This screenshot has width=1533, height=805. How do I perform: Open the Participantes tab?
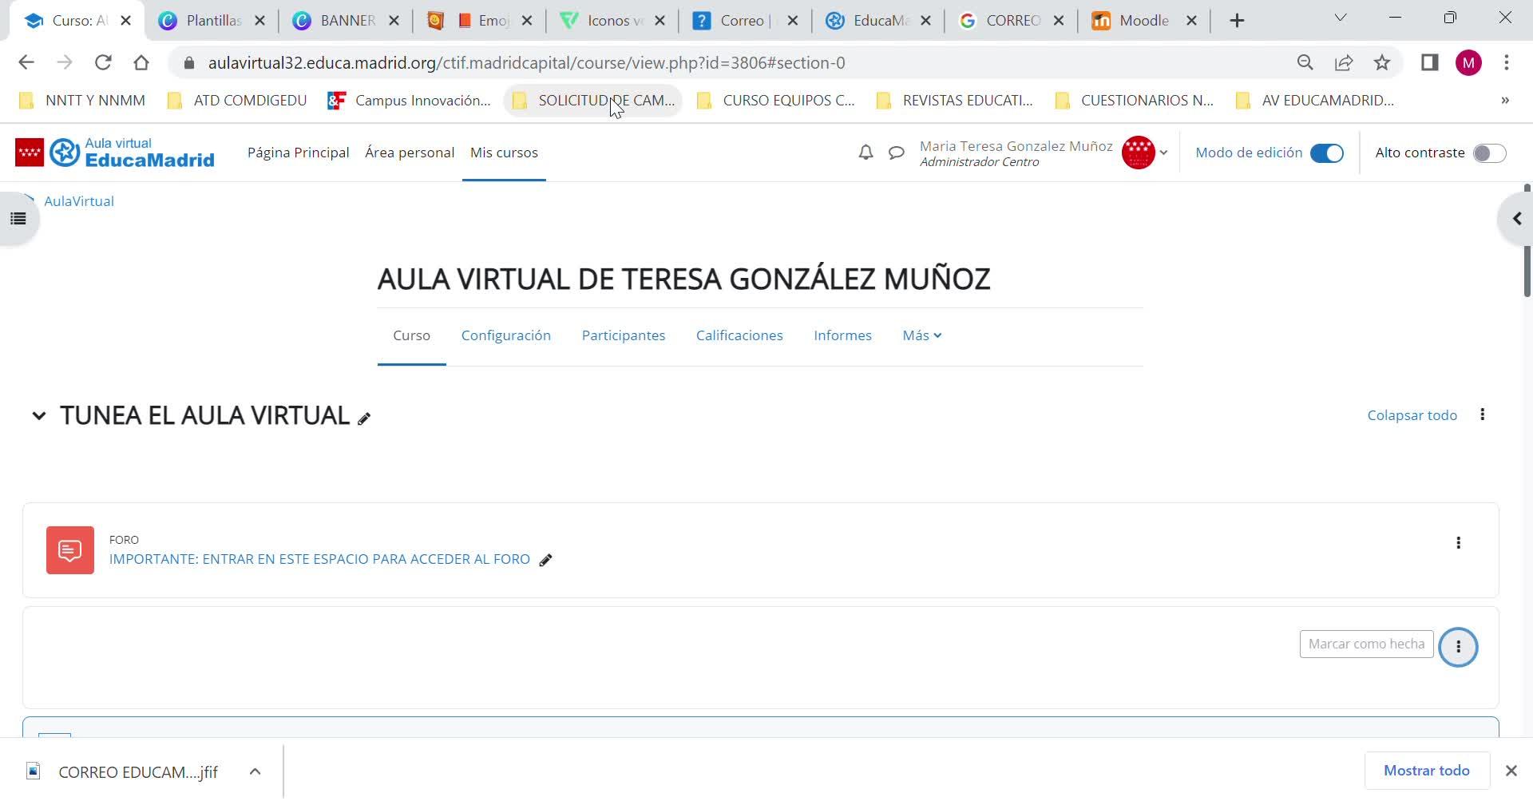coord(624,335)
